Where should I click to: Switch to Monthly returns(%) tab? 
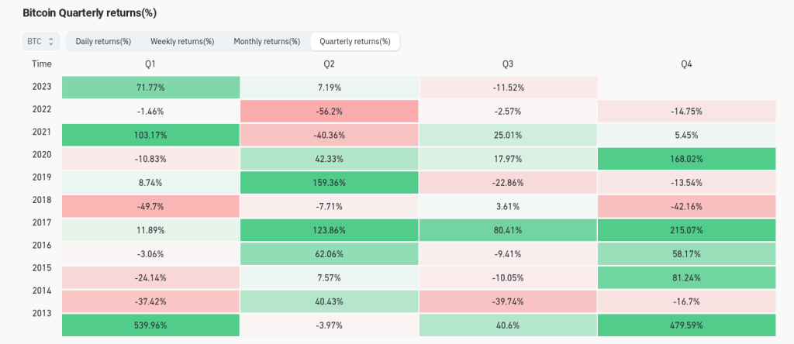click(x=267, y=41)
